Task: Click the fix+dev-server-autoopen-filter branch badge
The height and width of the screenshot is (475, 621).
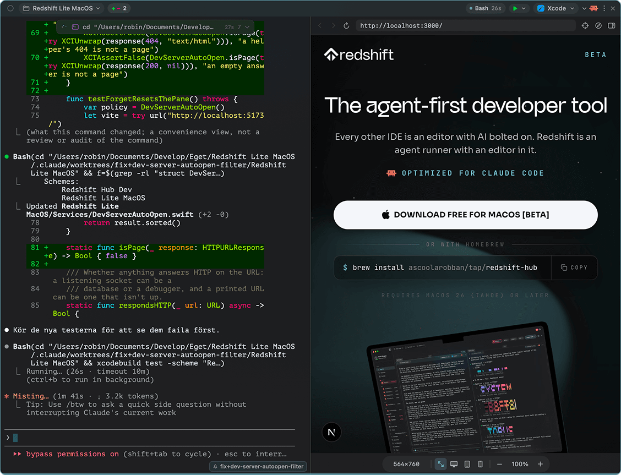Action: 258,466
